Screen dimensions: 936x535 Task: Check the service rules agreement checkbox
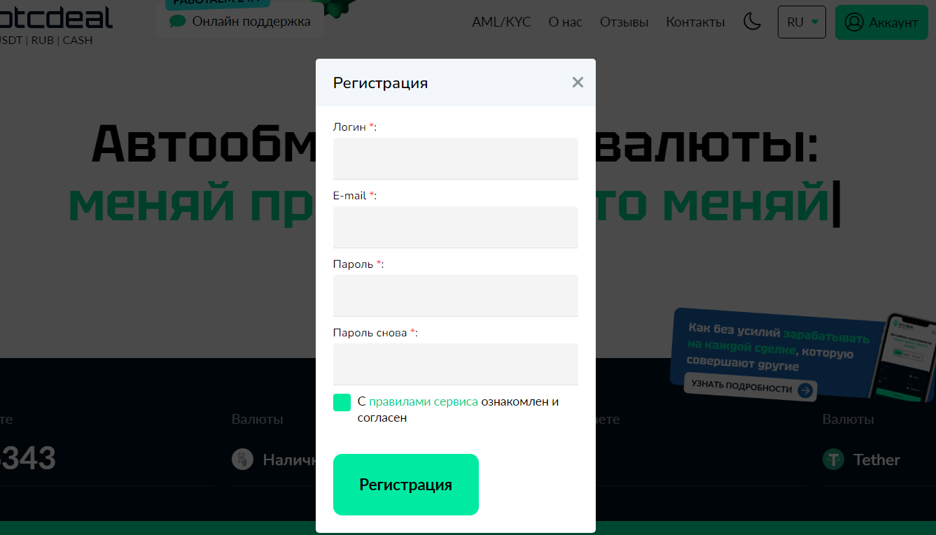click(342, 402)
